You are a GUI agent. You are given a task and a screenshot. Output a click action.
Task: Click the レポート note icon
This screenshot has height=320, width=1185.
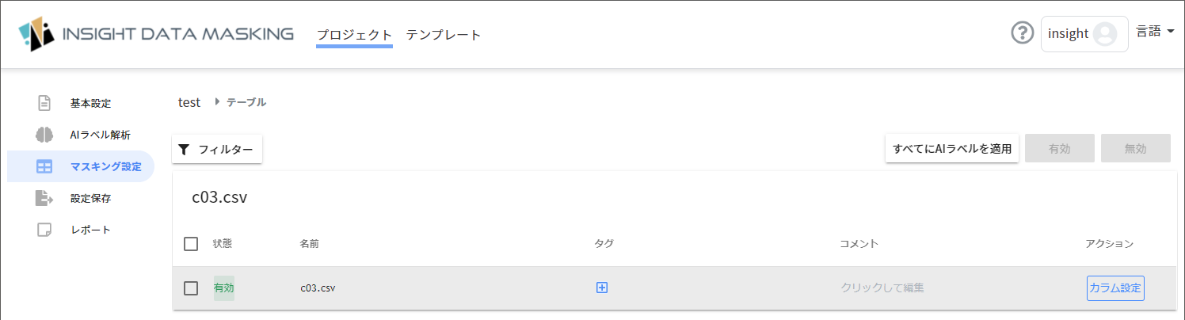coord(44,230)
